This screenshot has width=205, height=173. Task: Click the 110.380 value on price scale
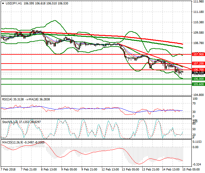198,22
